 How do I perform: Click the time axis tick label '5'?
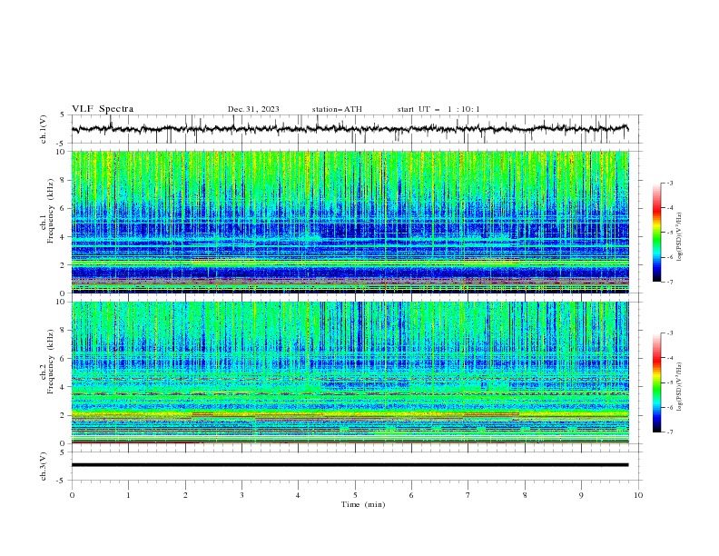(x=355, y=495)
